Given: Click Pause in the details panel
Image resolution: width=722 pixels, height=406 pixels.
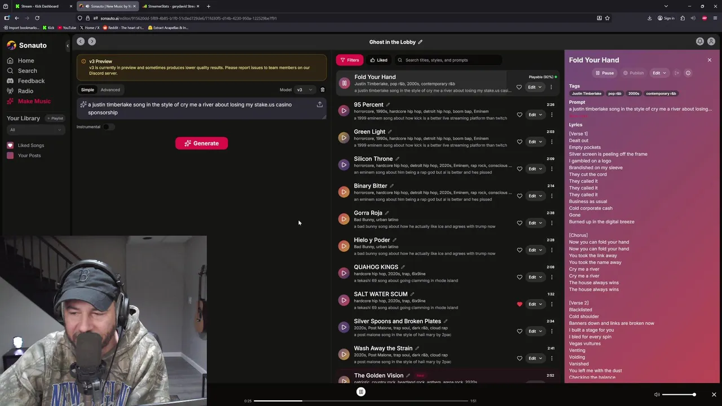Looking at the screenshot, I should click(x=604, y=73).
